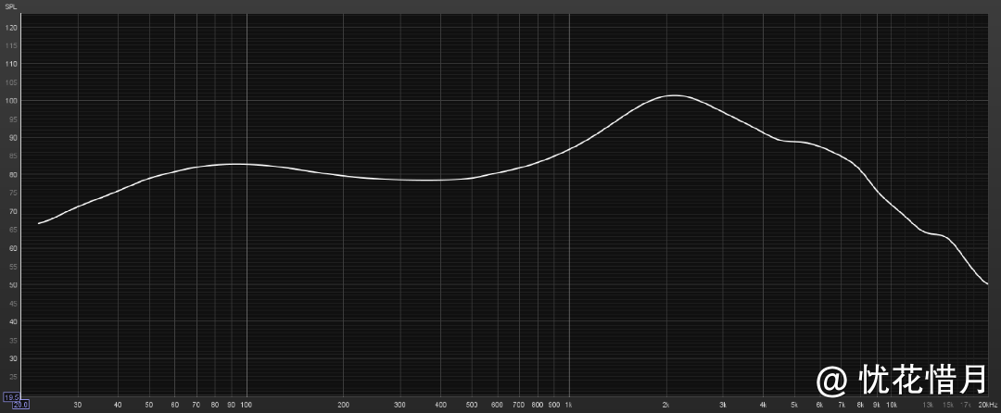Click the 2k frequency axis label
This screenshot has width=1001, height=413.
(x=666, y=405)
